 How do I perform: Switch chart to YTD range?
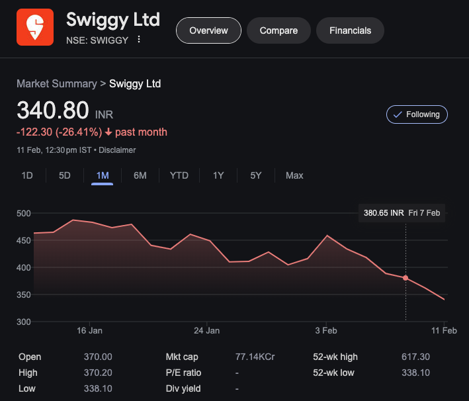[x=179, y=175]
